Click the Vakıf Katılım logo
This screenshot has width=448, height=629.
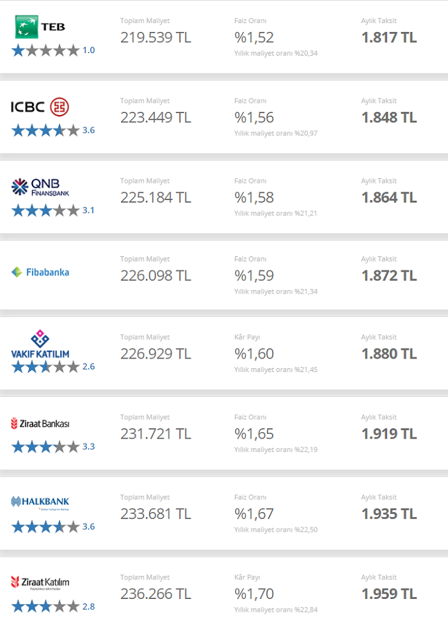tap(40, 345)
